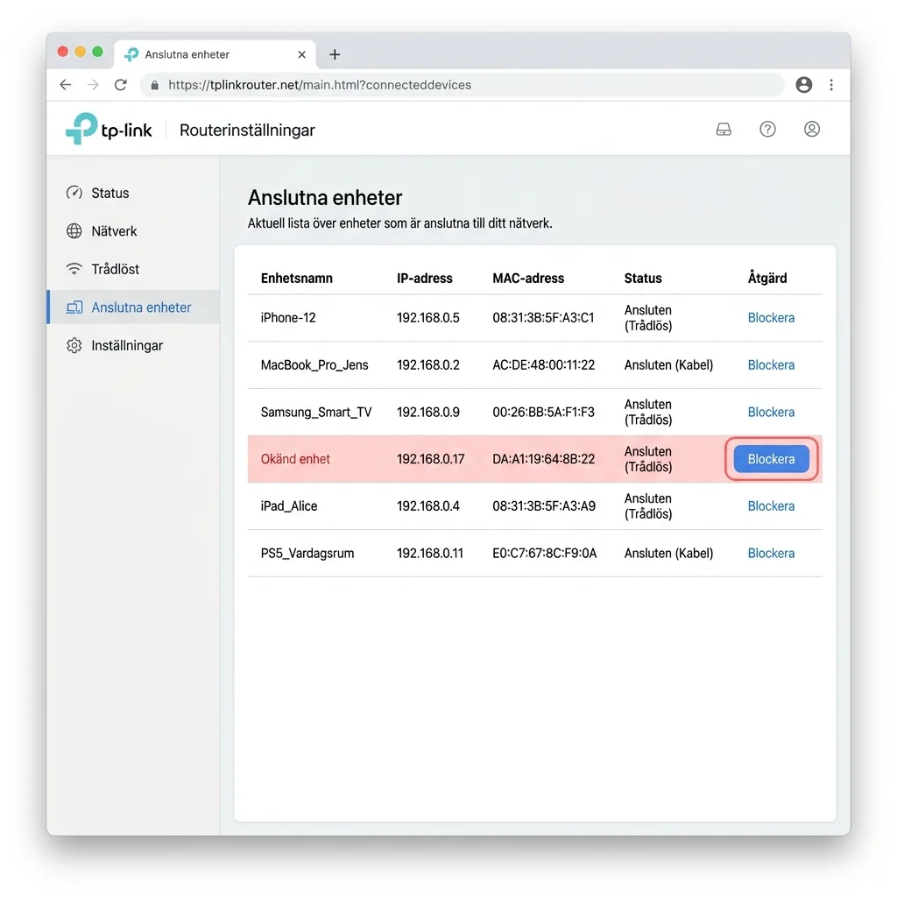The width and height of the screenshot is (897, 897).
Task: Block the PS5_Vardagsrum device
Action: (x=771, y=554)
